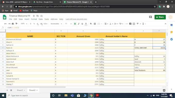Click the horizontal scrollbar of the sheet
175x98 pixels.
point(36,87)
